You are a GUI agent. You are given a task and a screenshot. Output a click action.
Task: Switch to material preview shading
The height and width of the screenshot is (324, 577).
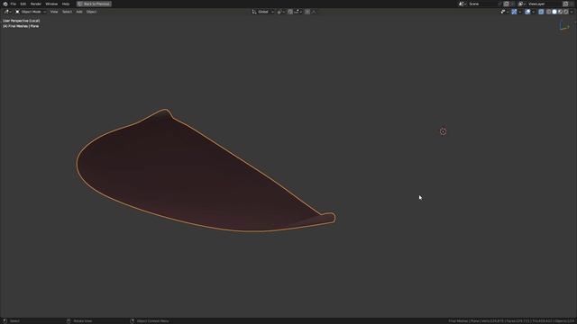(x=561, y=12)
